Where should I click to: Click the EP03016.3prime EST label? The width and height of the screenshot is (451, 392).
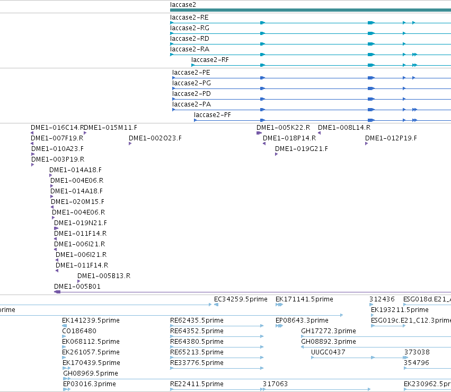[x=90, y=384]
